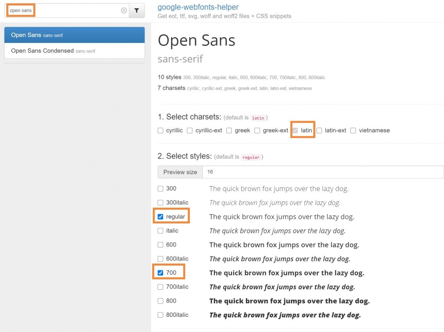Click the 800italic preview sentence

click(285, 315)
